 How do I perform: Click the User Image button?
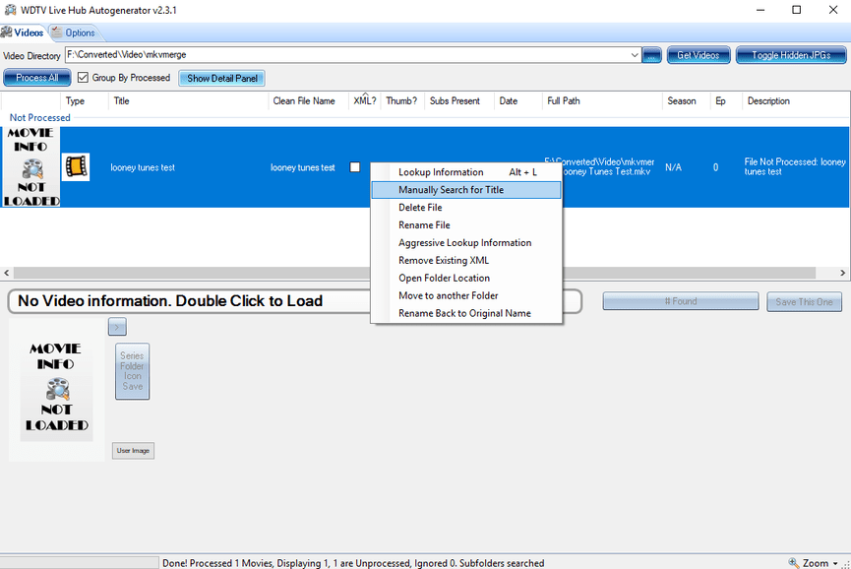pyautogui.click(x=133, y=451)
